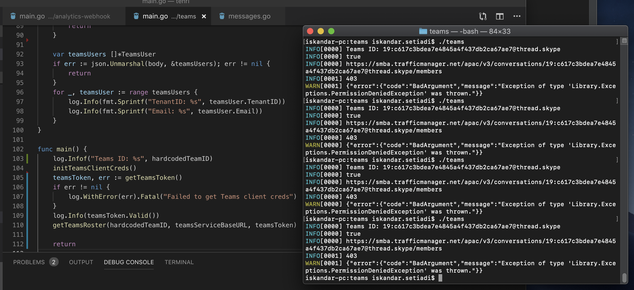
Task: Click the green zoom button of terminal
Action: click(x=331, y=31)
